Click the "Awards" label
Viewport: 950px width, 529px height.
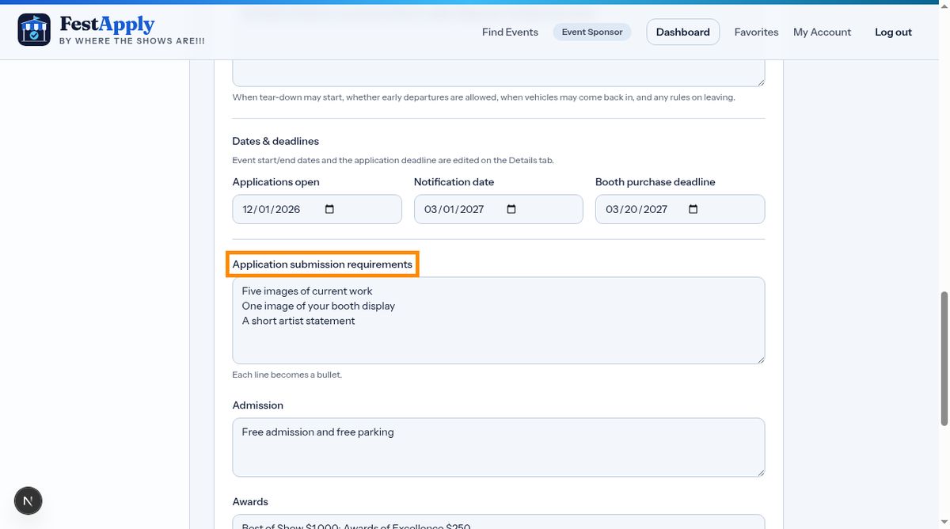(250, 502)
